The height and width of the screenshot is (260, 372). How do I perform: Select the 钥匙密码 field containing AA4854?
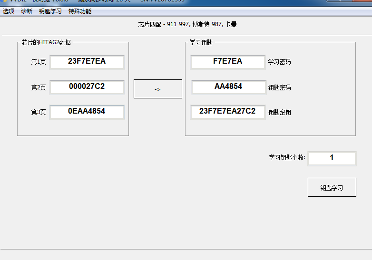point(228,87)
